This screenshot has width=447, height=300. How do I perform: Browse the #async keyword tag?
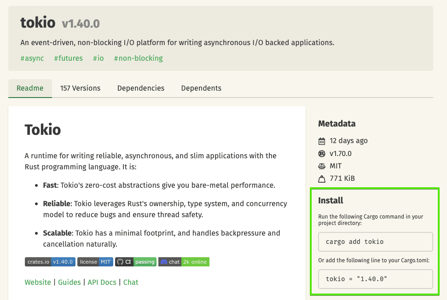(32, 58)
